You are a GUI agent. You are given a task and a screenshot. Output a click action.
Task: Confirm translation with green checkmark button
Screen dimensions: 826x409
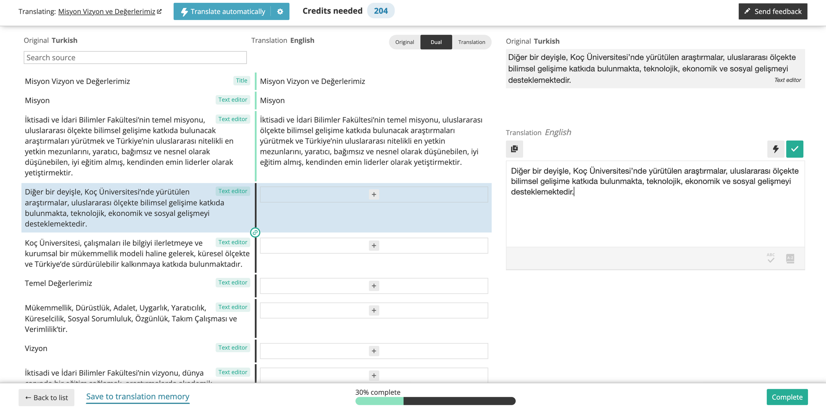795,149
